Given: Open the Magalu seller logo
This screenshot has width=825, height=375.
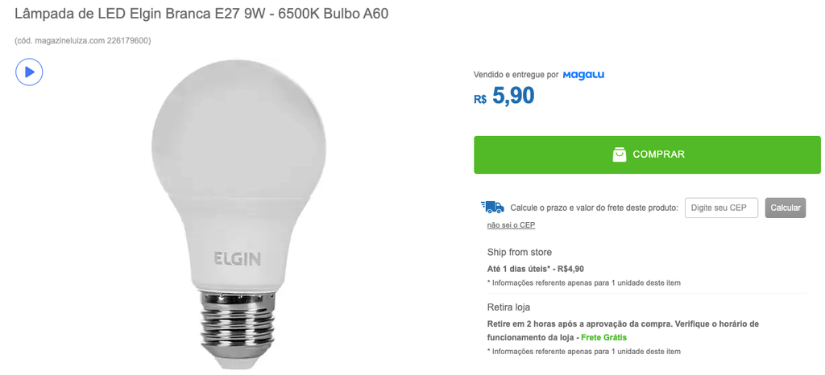Looking at the screenshot, I should [x=583, y=75].
